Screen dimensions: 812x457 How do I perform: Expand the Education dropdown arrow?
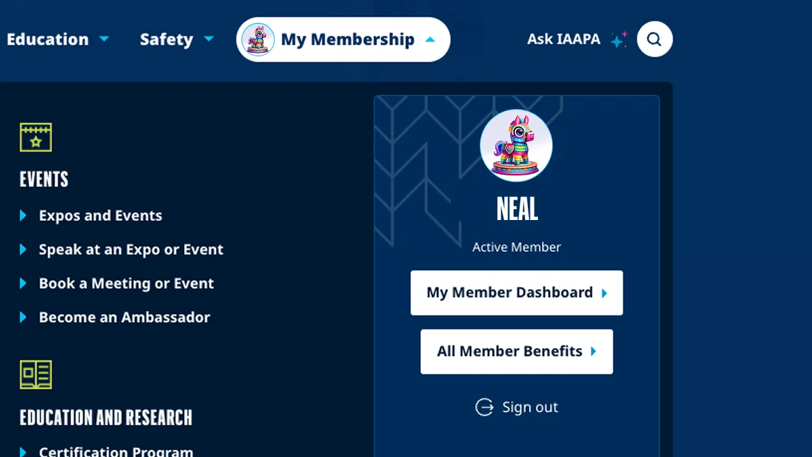pos(104,39)
